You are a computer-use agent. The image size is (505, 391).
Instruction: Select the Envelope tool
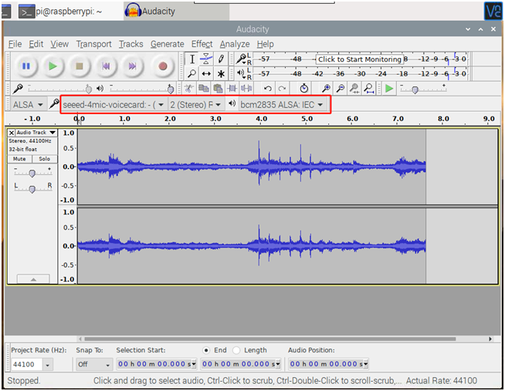(x=206, y=59)
